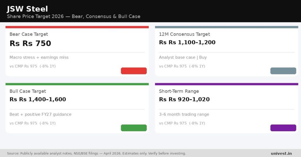
Task: Open the univest.in link in footer
Action: click(281, 153)
